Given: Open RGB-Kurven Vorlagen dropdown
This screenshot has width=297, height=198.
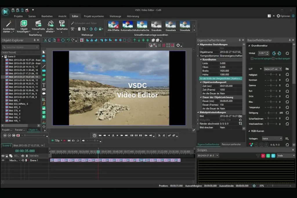Looking at the screenshot, I should coord(272,139).
